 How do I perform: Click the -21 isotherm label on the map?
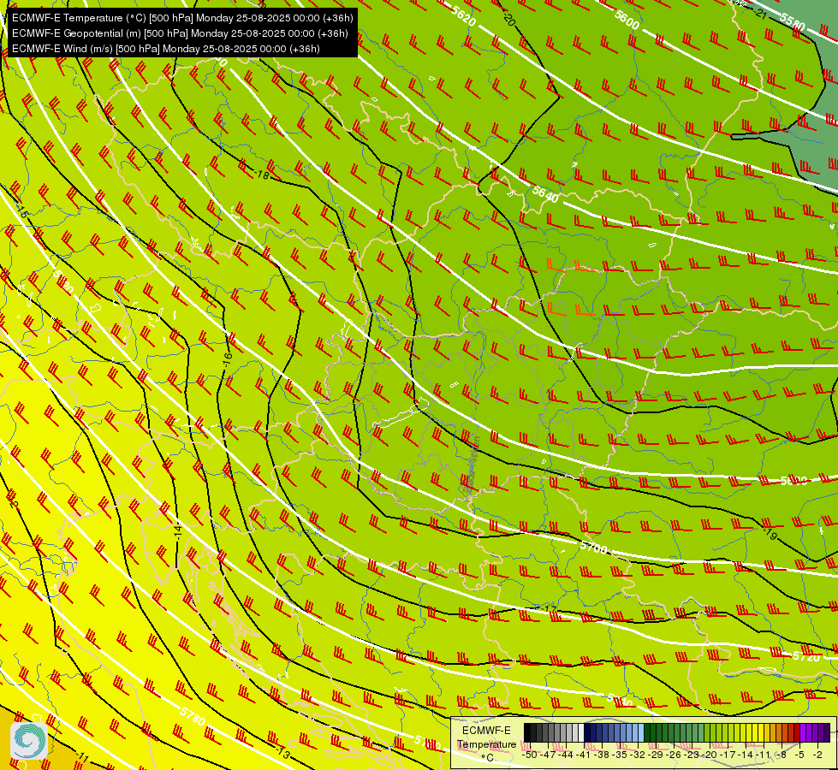tap(759, 14)
